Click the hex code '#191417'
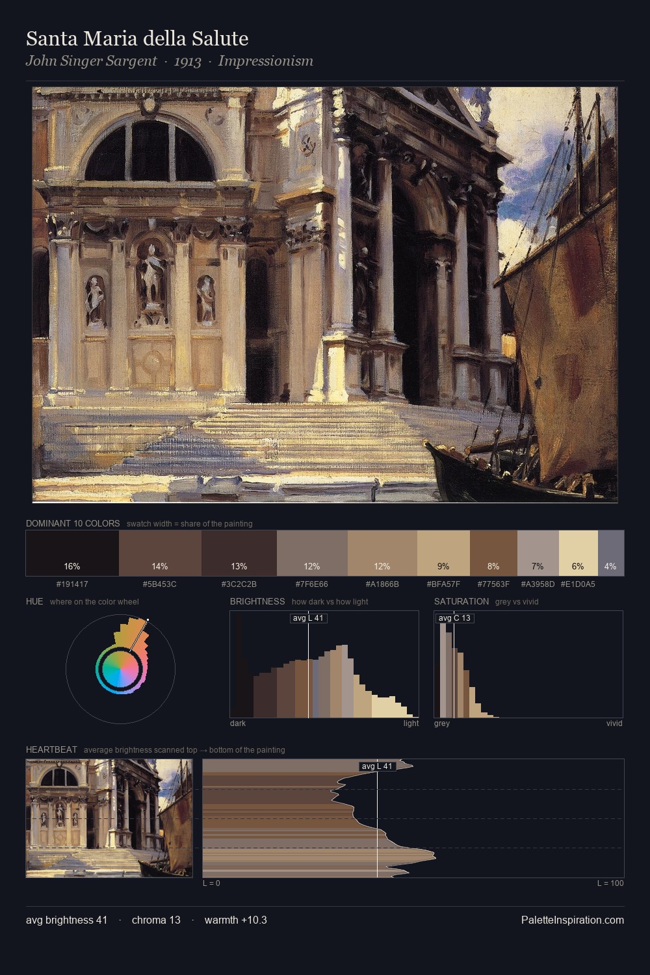 coord(72,584)
